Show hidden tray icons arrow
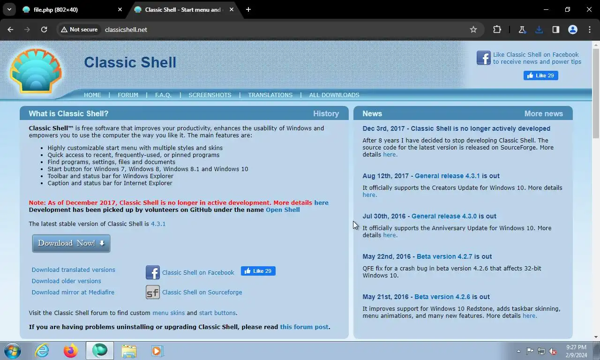This screenshot has height=360, width=600. pyautogui.click(x=518, y=351)
